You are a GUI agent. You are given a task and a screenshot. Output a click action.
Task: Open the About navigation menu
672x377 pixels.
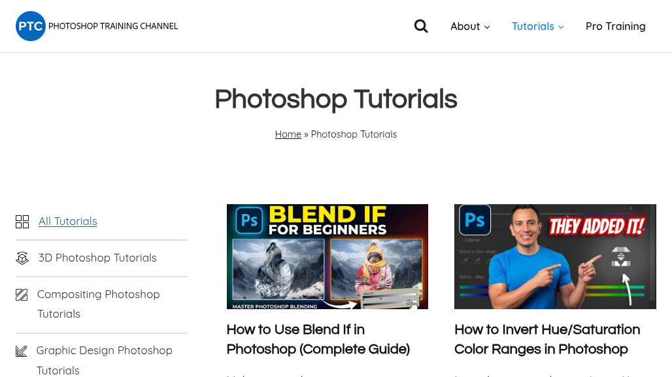click(465, 26)
